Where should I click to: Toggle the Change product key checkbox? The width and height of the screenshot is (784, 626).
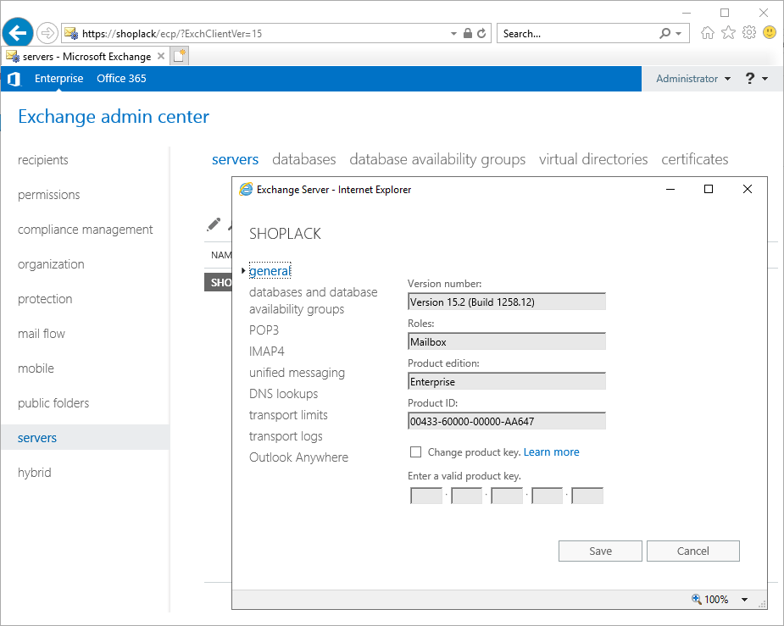click(x=415, y=452)
